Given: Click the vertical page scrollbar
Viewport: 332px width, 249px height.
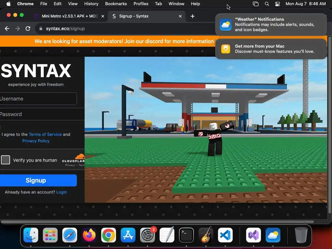Looking at the screenshot, I should 329,125.
